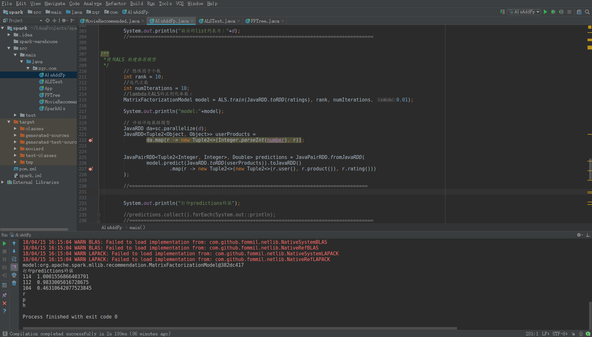Click Project panel horizontal scrollbar

(34, 229)
